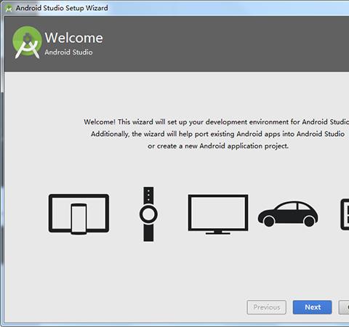This screenshot has width=349, height=327.
Task: Click the Android Studio logo in header
Action: pos(27,42)
